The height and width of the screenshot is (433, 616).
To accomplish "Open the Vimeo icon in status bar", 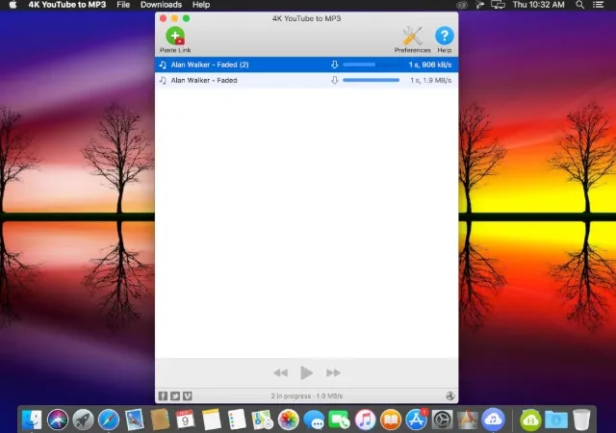I will [188, 395].
